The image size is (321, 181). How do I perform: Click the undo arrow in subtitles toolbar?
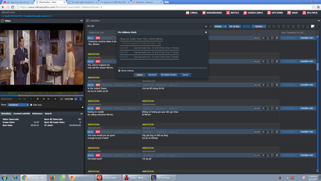[x=206, y=26]
